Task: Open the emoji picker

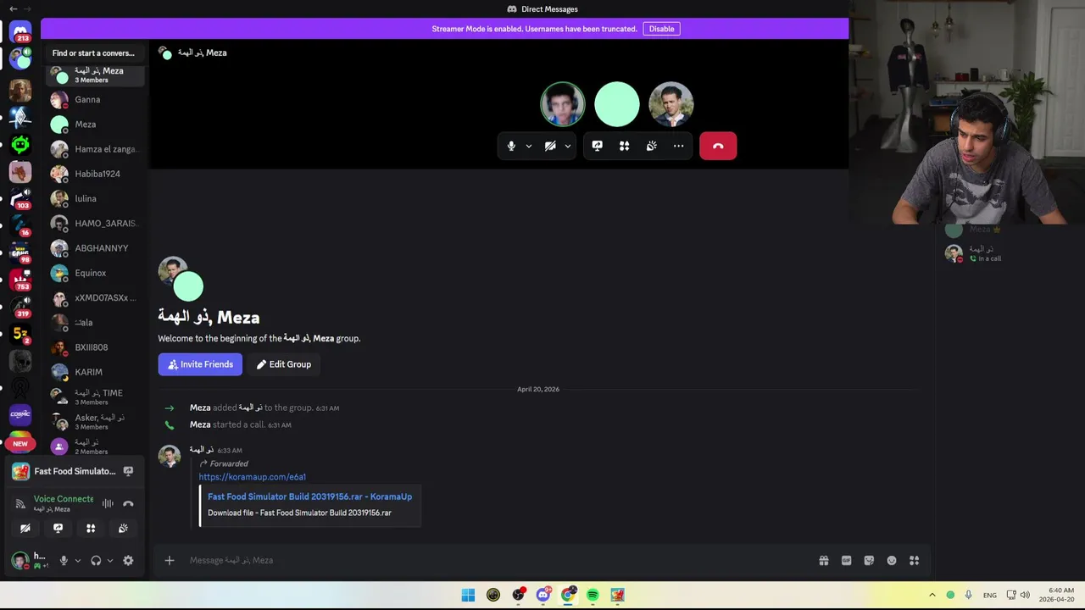Action: (892, 560)
